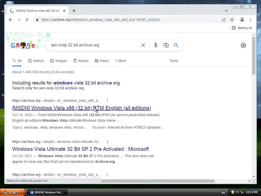Click the scroll down arrow
Image resolution: width=261 pixels, height=196 pixels.
[x=254, y=177]
